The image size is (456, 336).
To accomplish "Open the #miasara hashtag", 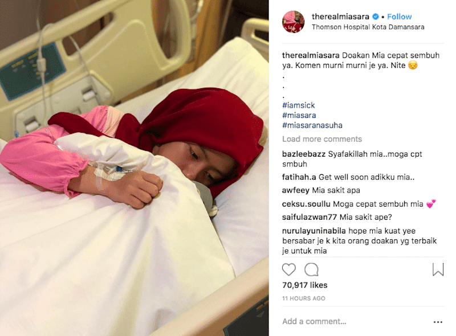I will click(299, 116).
